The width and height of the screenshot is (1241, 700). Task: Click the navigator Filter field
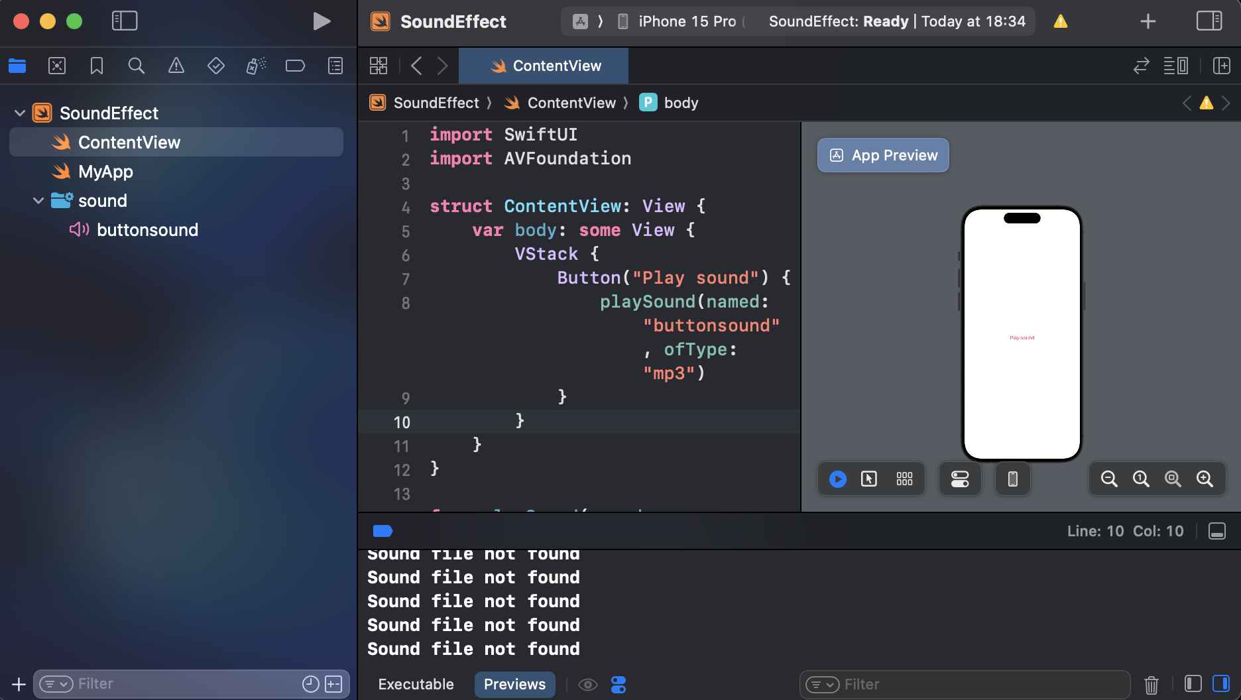[x=186, y=684]
